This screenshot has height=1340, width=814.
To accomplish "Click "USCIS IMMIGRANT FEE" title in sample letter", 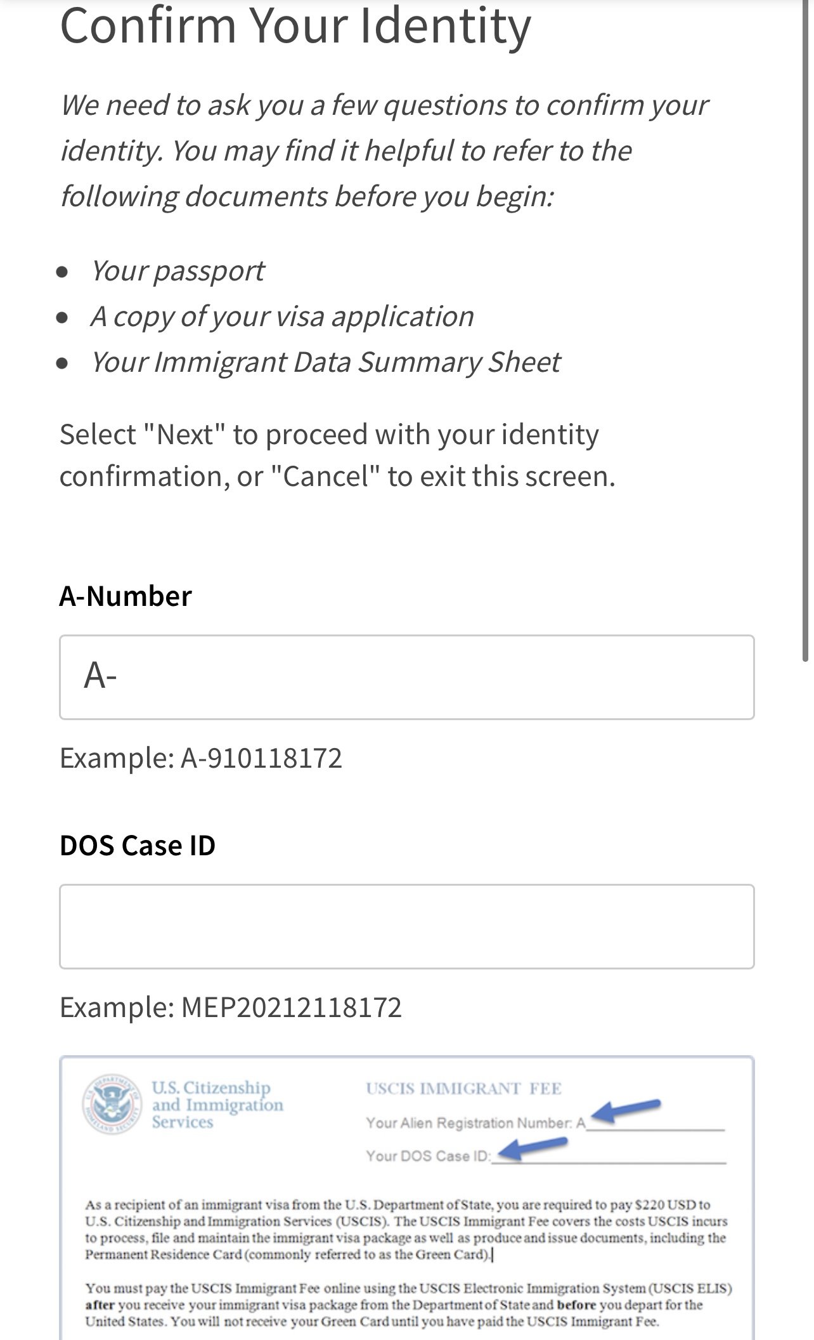I will 463,1089.
